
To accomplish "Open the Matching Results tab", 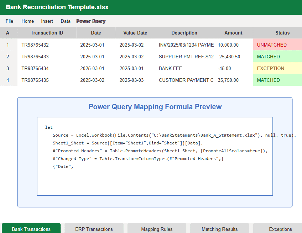I will pos(220,229).
